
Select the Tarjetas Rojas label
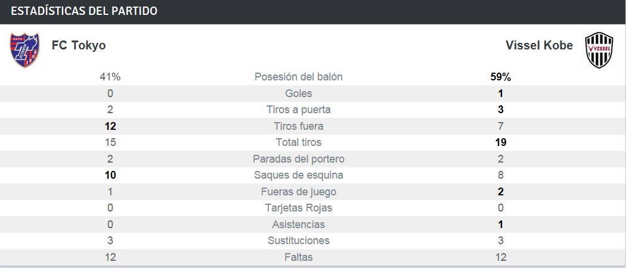[298, 208]
